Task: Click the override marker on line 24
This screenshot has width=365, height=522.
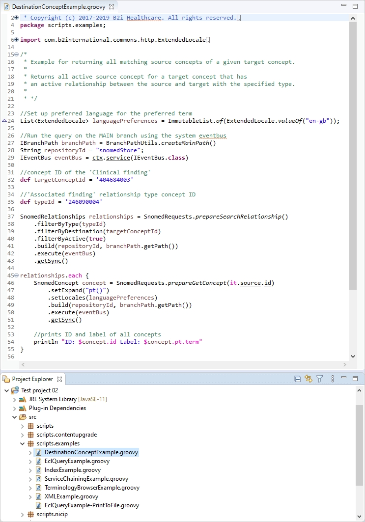Action: 4,121
